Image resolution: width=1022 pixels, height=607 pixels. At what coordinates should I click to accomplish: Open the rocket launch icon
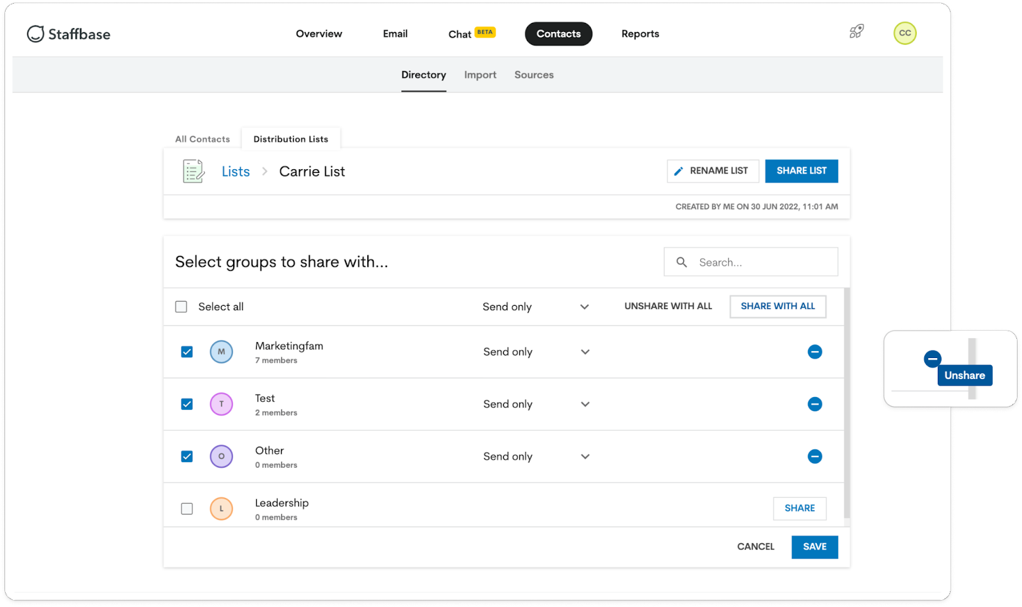pos(857,31)
